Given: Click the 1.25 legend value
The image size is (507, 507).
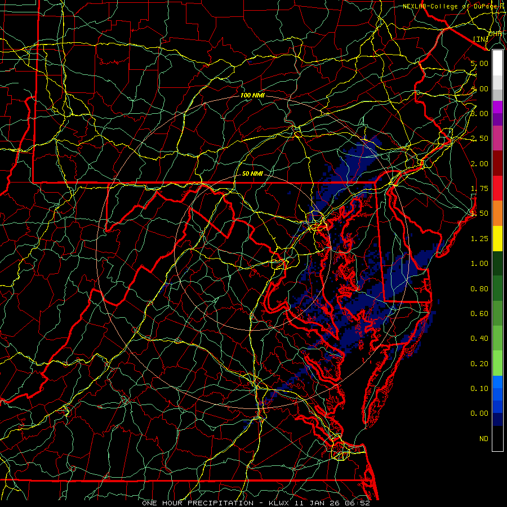Looking at the screenshot, I should point(479,239).
